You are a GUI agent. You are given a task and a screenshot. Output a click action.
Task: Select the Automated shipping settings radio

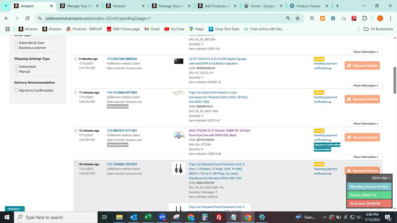coord(16,66)
